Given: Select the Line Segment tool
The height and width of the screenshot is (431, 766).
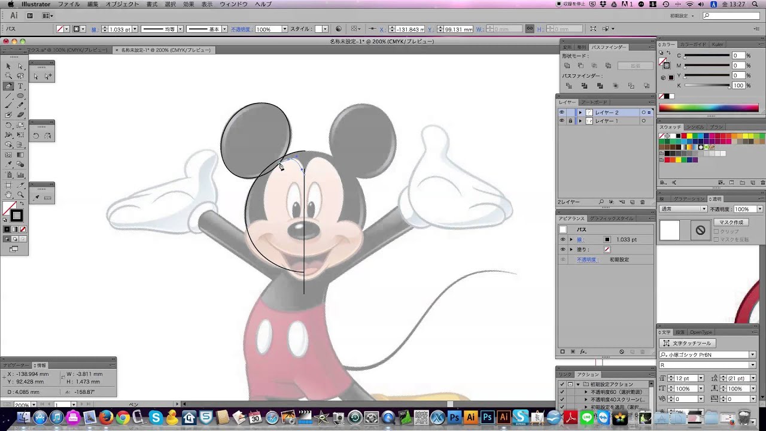Looking at the screenshot, I should pyautogui.click(x=8, y=96).
